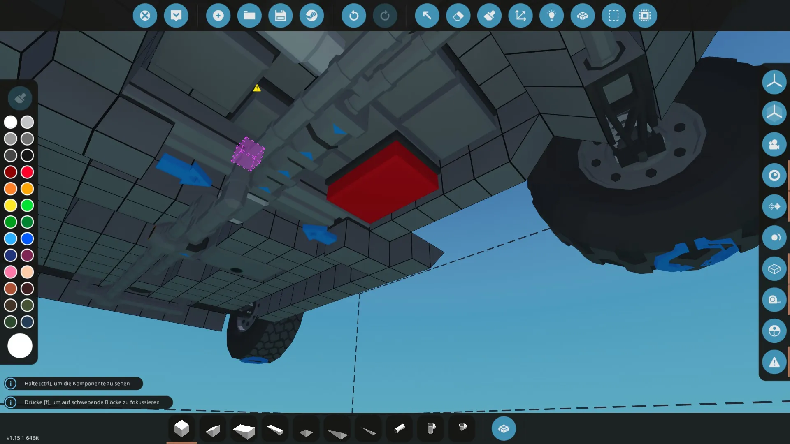The height and width of the screenshot is (444, 790).
Task: Open the component inventory blocks button
Action: pyautogui.click(x=504, y=429)
